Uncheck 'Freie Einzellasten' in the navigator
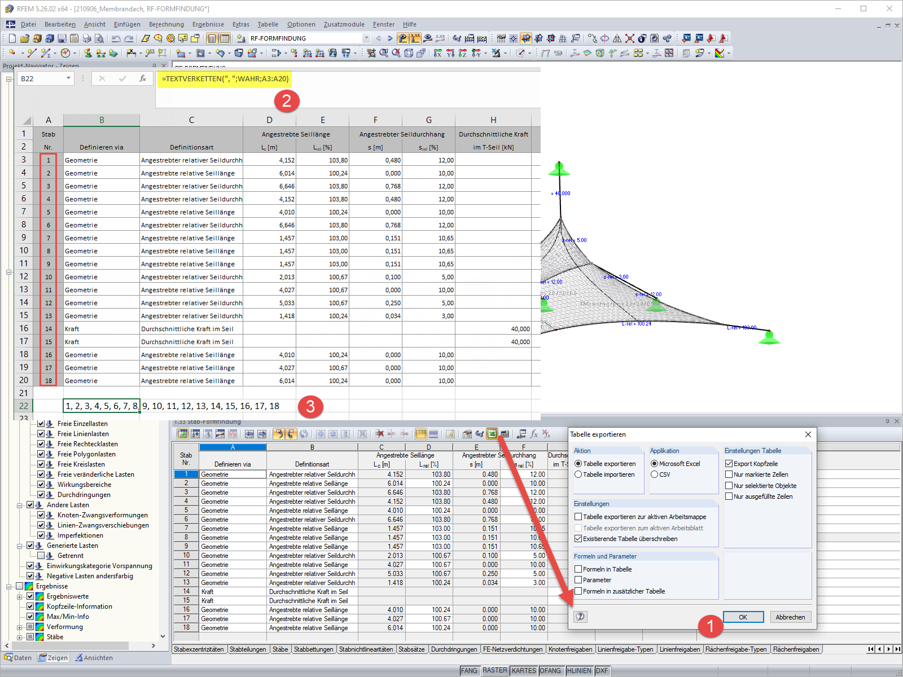 coord(41,424)
